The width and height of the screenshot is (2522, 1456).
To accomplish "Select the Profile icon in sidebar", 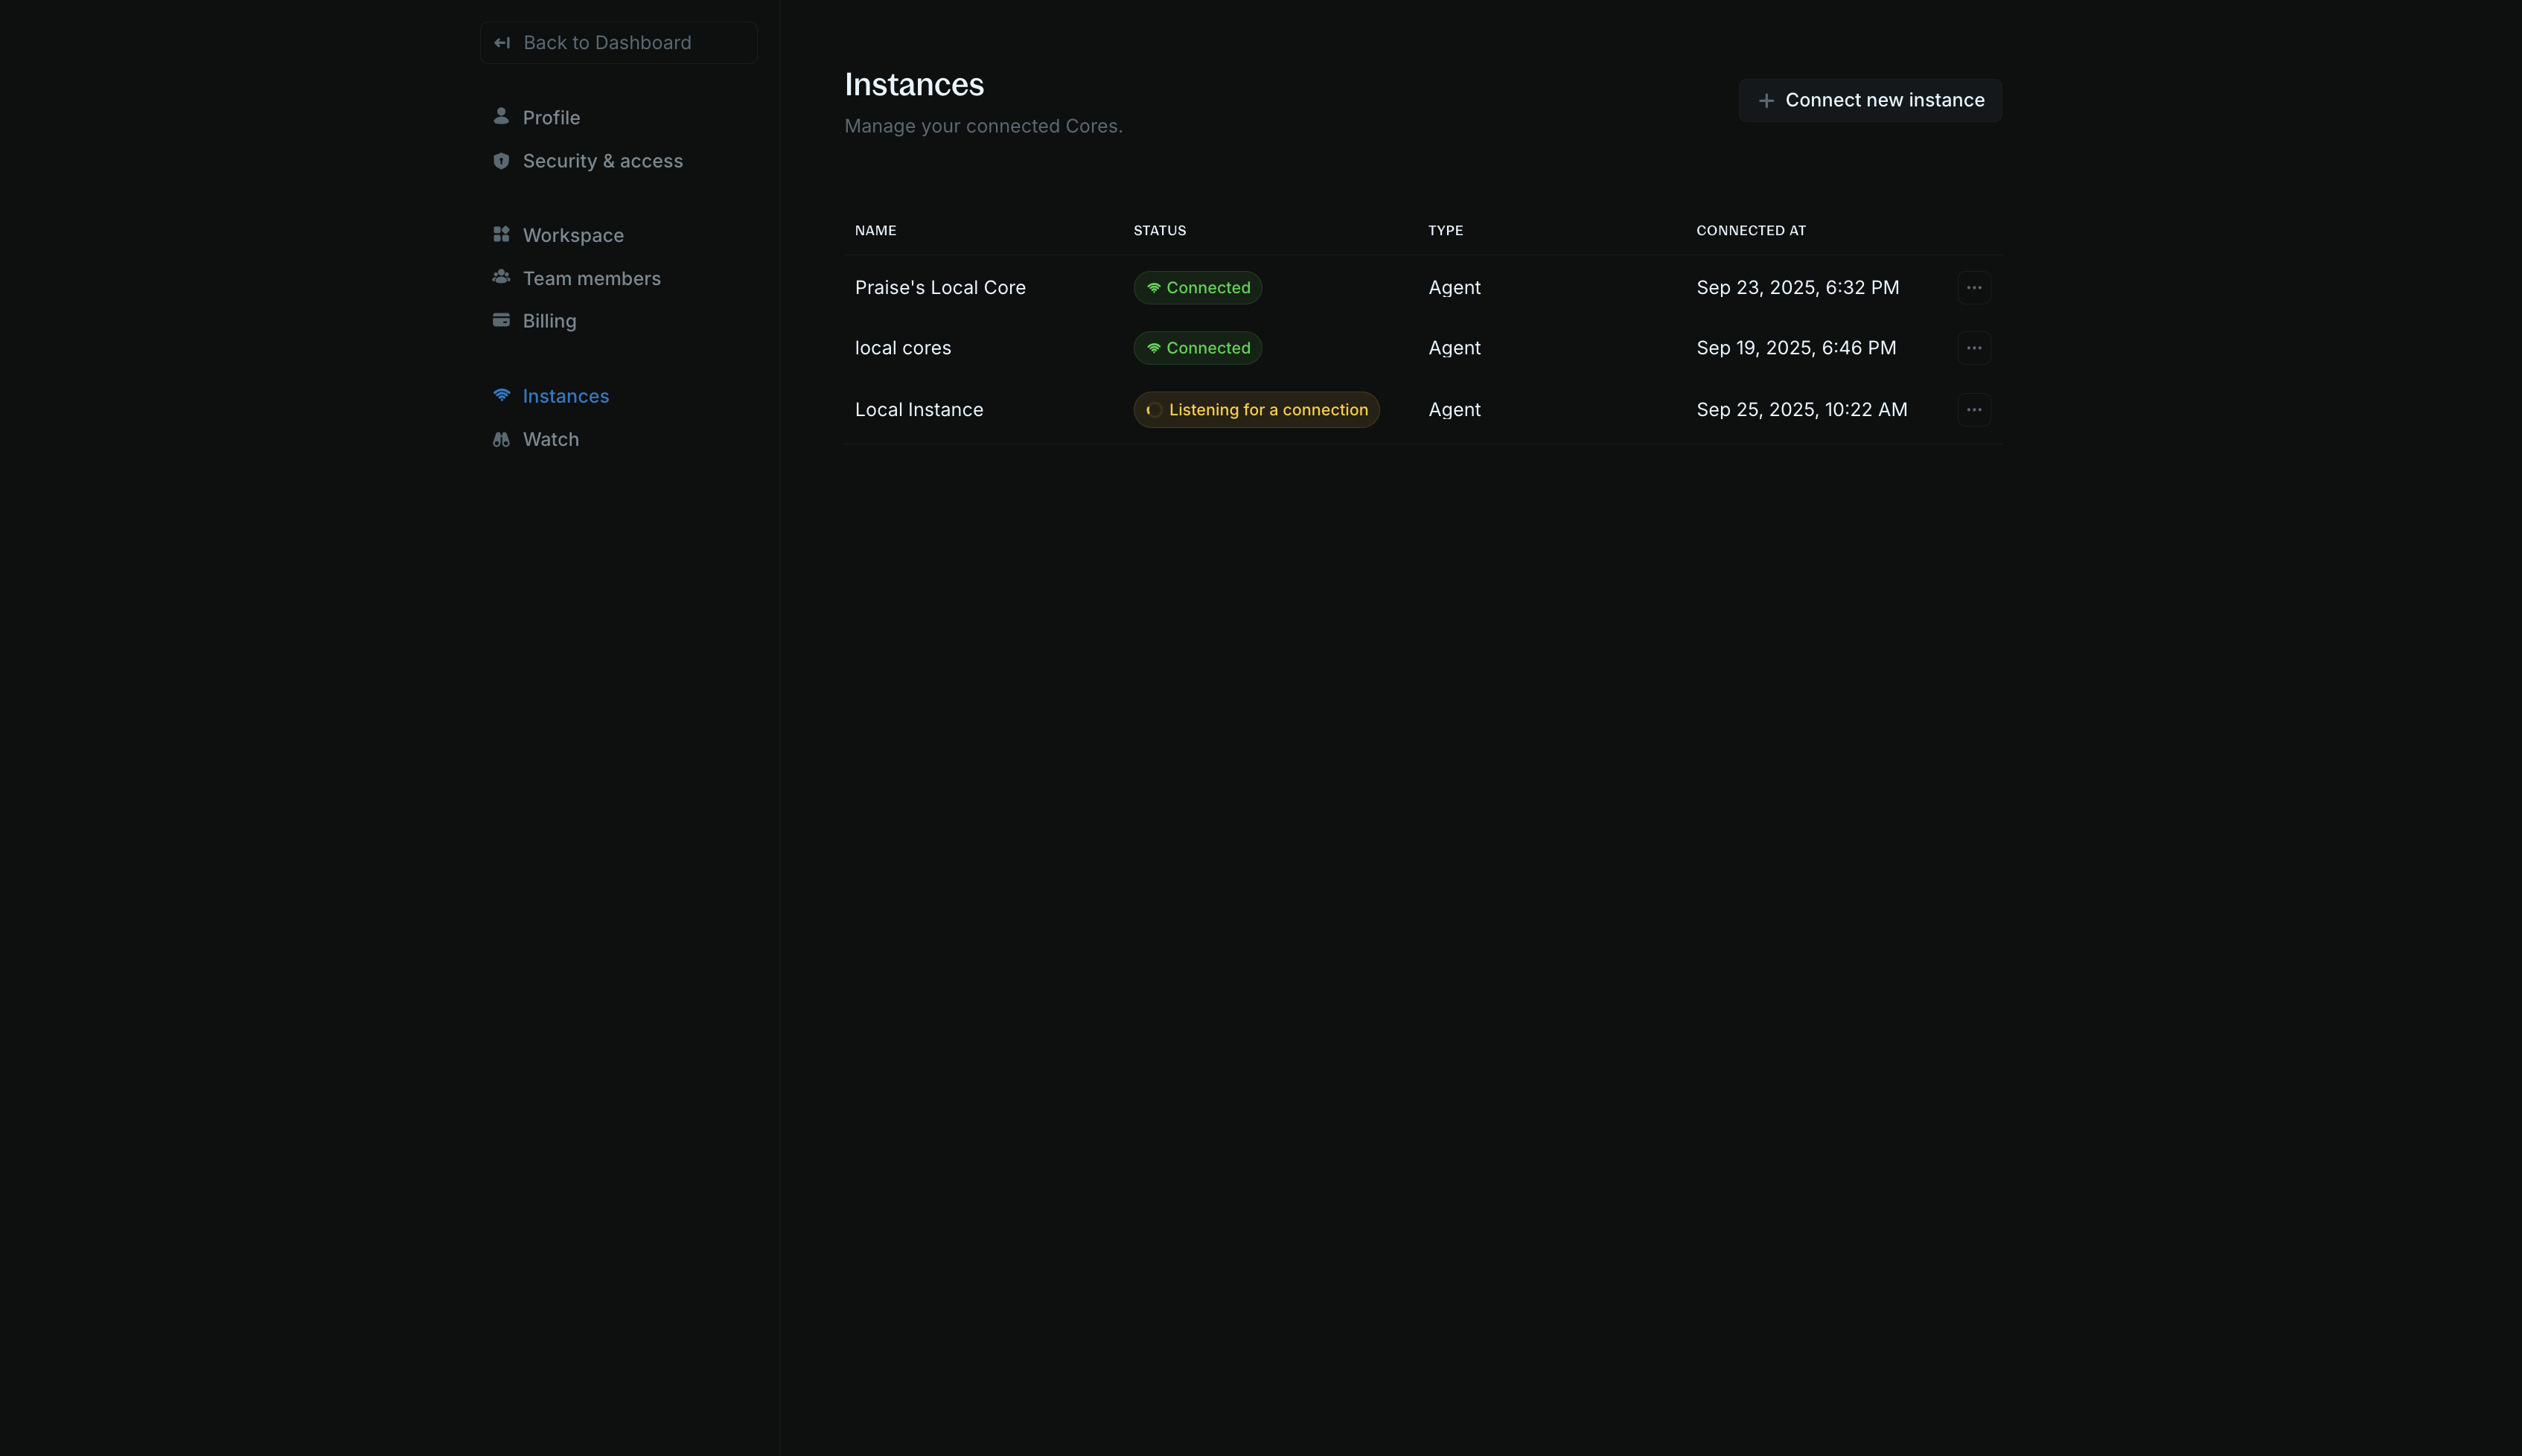I will click(501, 117).
